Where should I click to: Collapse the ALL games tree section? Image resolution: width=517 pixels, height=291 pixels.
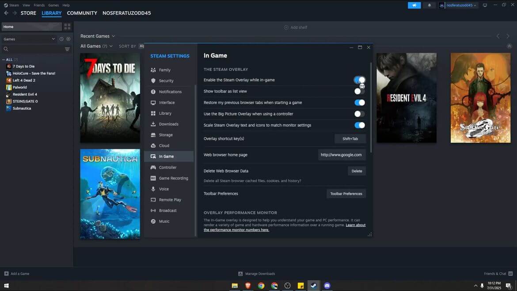(4, 60)
